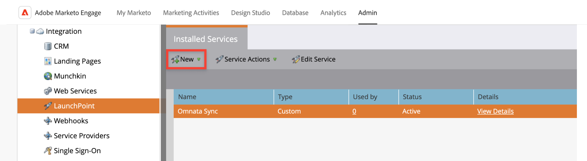Open View Details link for Omnata Sync
The height and width of the screenshot is (161, 587).
pos(495,111)
